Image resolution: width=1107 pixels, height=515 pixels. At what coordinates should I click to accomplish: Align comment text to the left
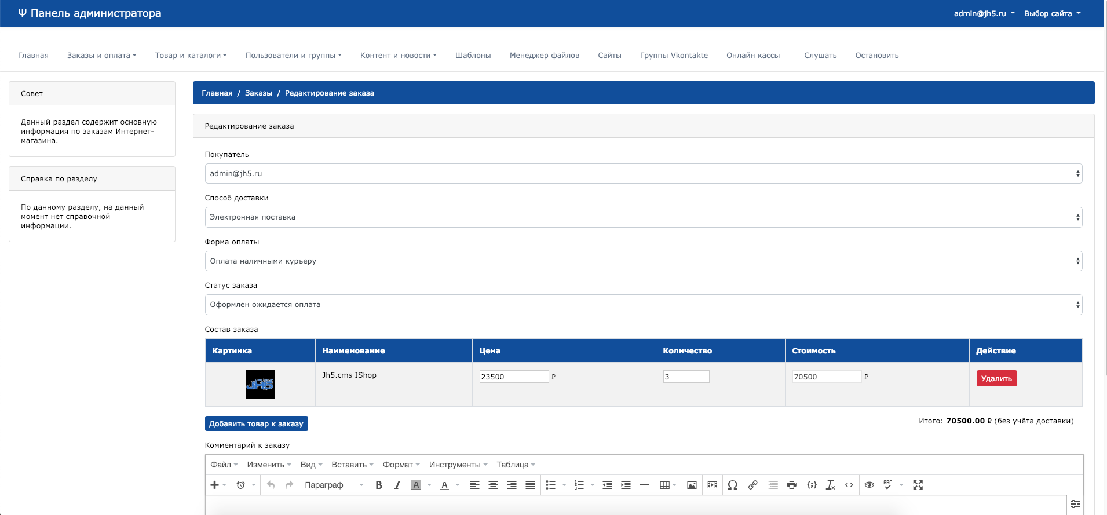474,485
